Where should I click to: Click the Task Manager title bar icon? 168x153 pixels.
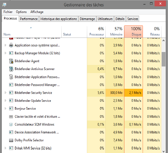click(4, 5)
